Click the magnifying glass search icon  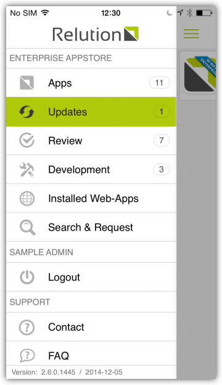point(28,227)
